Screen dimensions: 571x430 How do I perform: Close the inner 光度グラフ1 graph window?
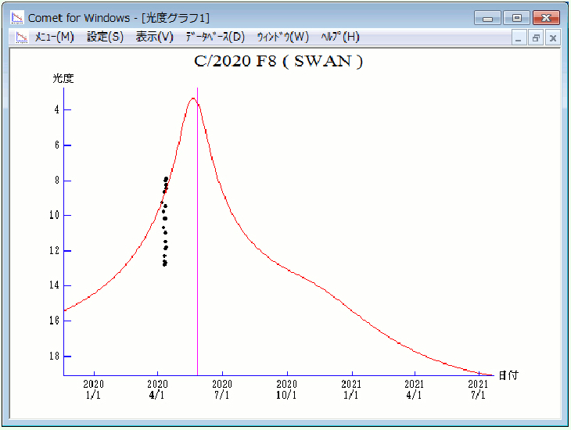[553, 38]
